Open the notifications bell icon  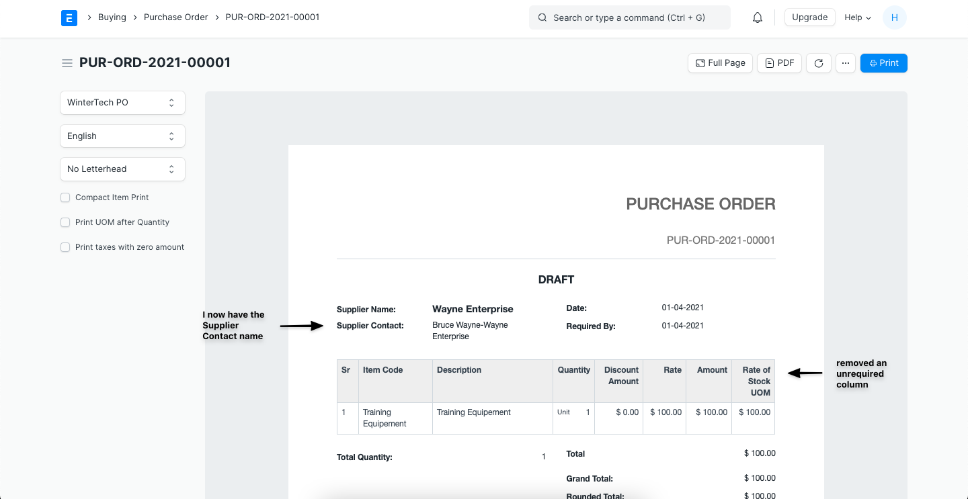click(758, 17)
